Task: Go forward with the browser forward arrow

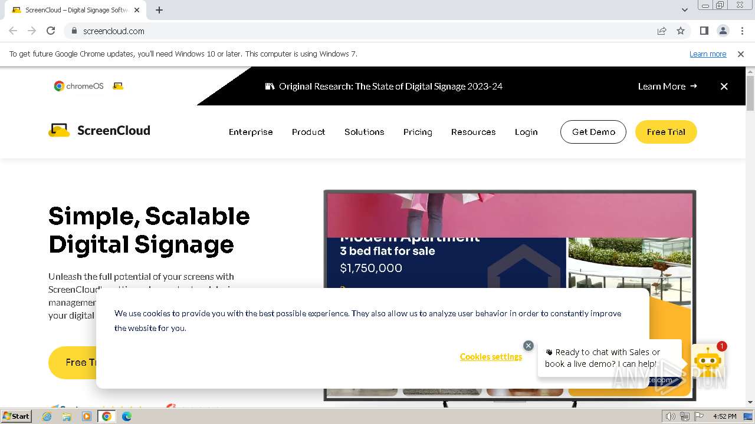Action: point(32,31)
